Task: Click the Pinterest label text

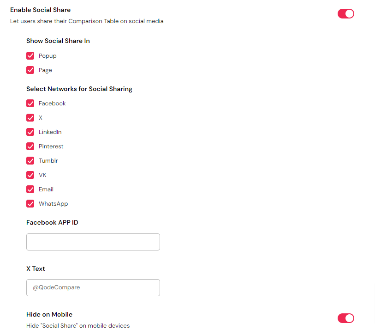Action: pyautogui.click(x=51, y=147)
